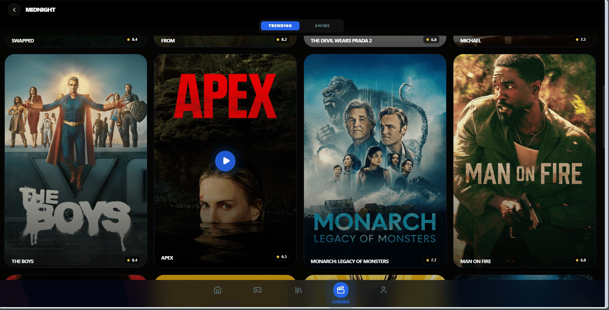Click the 8.4 rating badge on The Boys
This screenshot has height=310, width=609.
132,260
